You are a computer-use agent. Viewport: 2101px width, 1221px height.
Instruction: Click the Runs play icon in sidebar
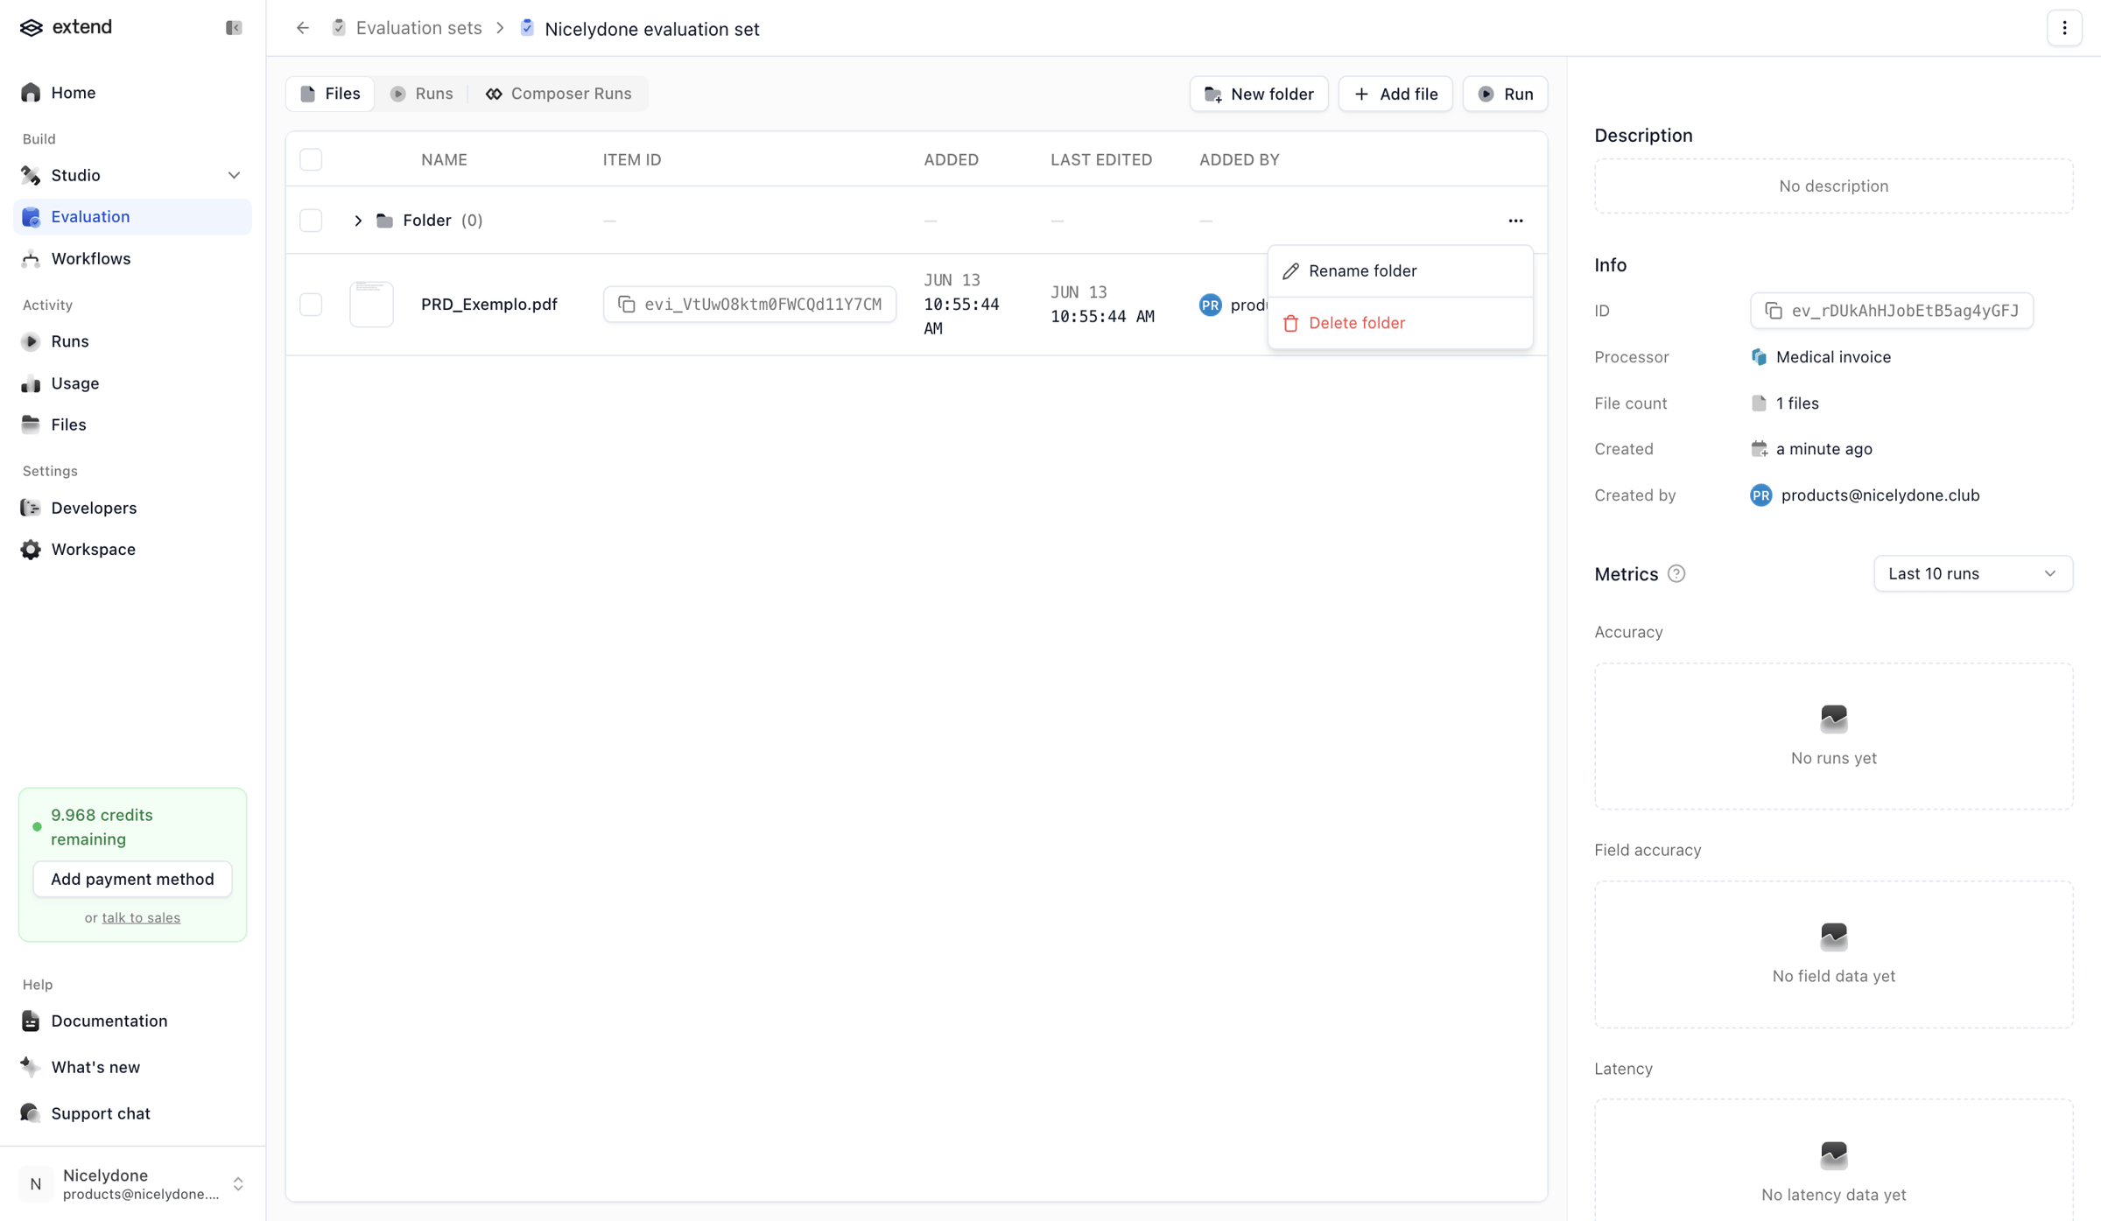click(x=31, y=341)
